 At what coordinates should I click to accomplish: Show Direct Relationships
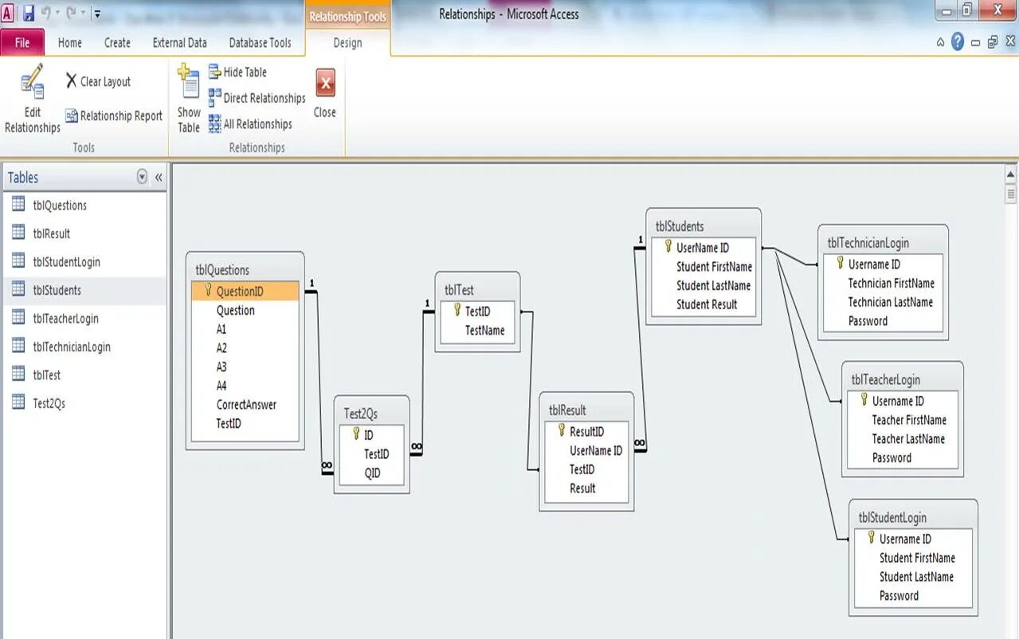point(257,98)
